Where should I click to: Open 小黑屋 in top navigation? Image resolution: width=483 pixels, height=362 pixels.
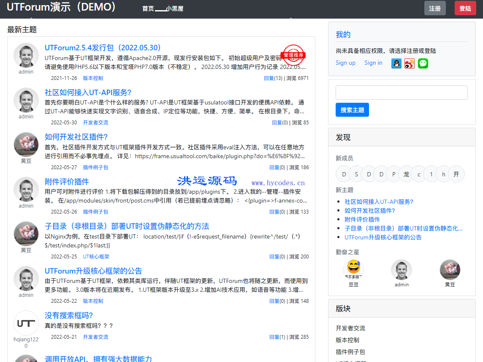pos(175,8)
